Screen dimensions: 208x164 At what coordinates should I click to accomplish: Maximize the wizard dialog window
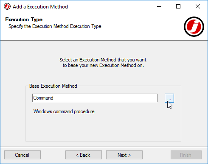pyautogui.click(x=178, y=6)
